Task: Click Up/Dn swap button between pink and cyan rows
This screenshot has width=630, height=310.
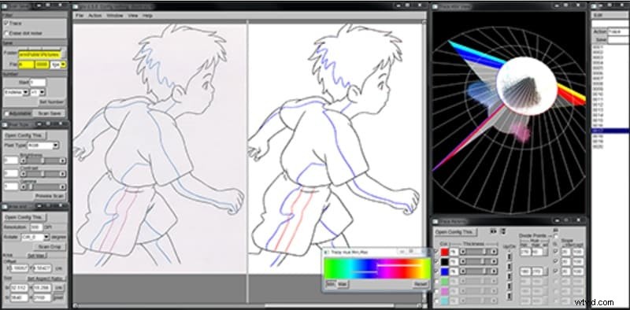Action: [510, 297]
